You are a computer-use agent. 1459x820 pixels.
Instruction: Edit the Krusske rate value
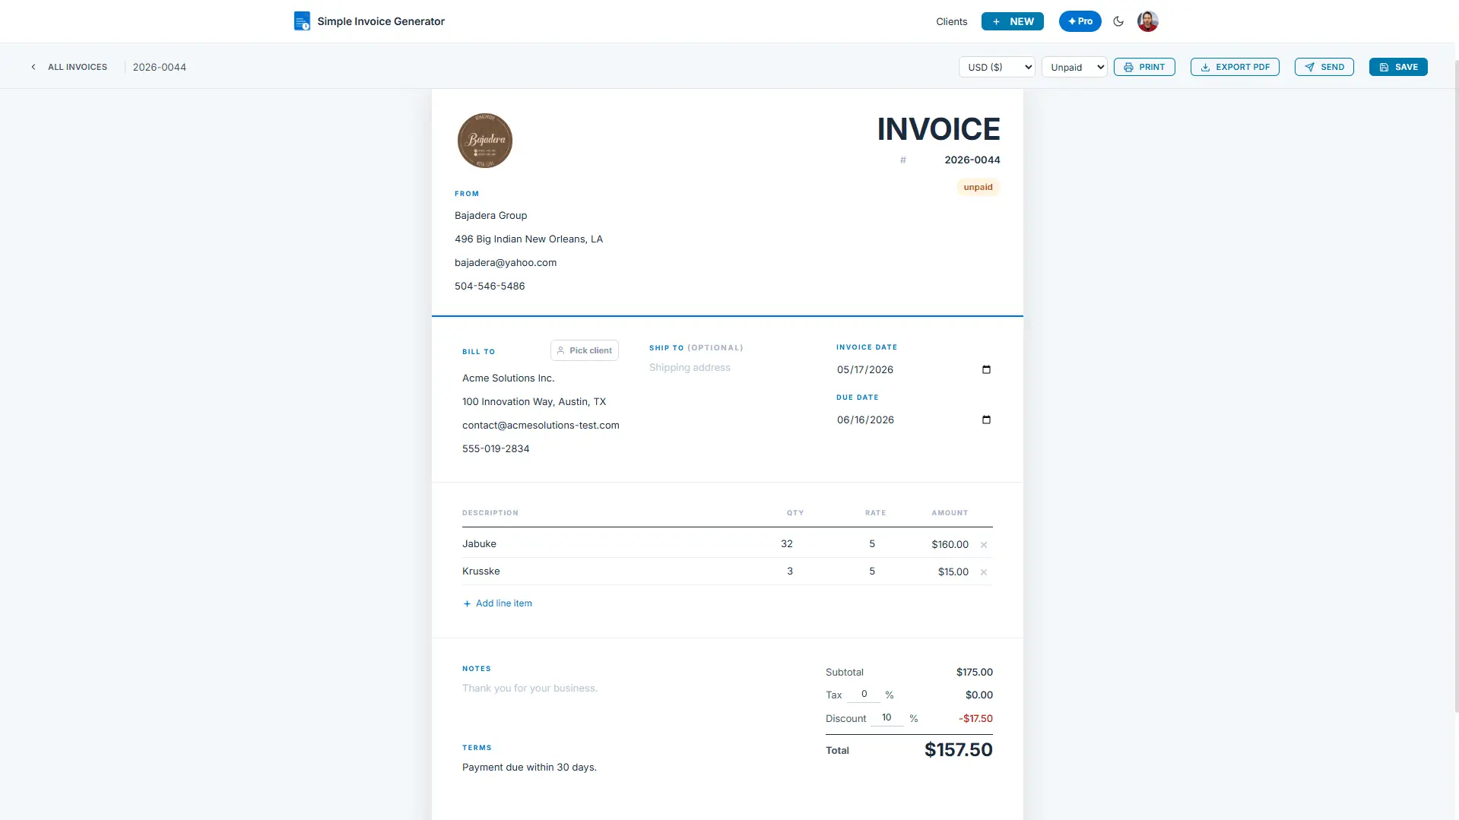click(x=871, y=571)
